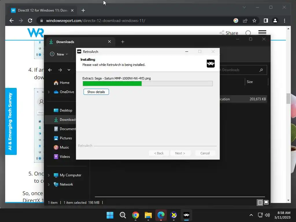This screenshot has height=222, width=296.
Task: Toggle the Chrome side panel
Action: pos(266,21)
